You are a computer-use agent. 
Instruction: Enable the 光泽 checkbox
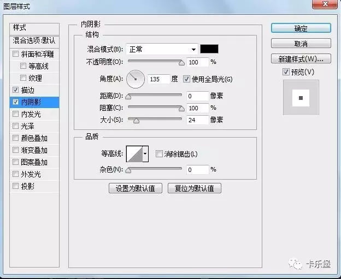tap(15, 126)
